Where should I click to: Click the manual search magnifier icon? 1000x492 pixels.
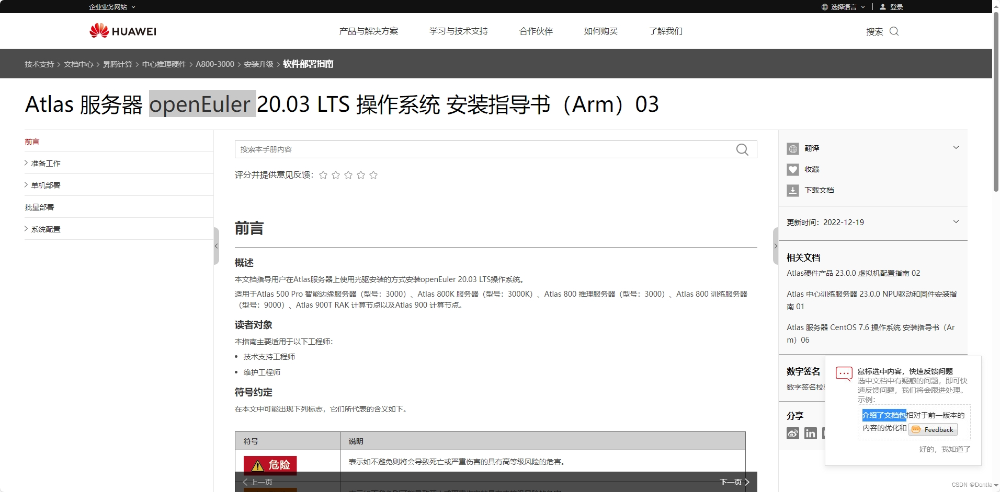pyautogui.click(x=742, y=149)
